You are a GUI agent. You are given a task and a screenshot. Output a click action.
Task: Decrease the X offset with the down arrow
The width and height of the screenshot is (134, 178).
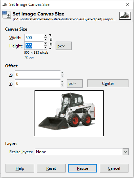[63, 76]
